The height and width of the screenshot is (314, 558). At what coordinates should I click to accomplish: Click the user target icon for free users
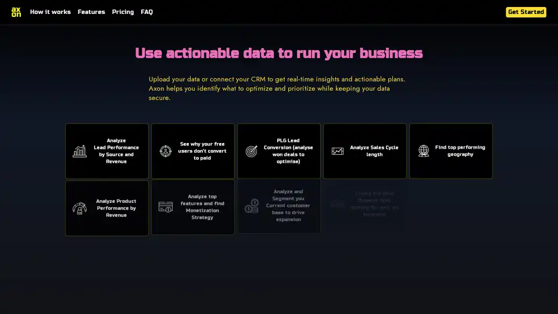tap(166, 151)
